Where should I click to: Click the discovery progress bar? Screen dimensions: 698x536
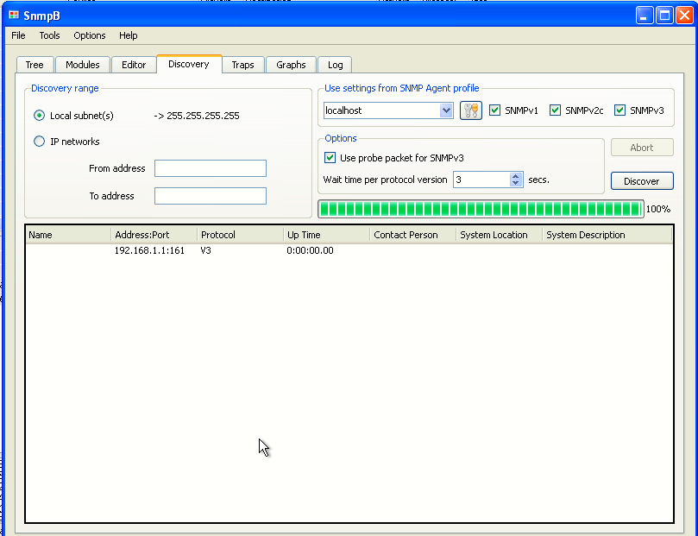coord(481,209)
